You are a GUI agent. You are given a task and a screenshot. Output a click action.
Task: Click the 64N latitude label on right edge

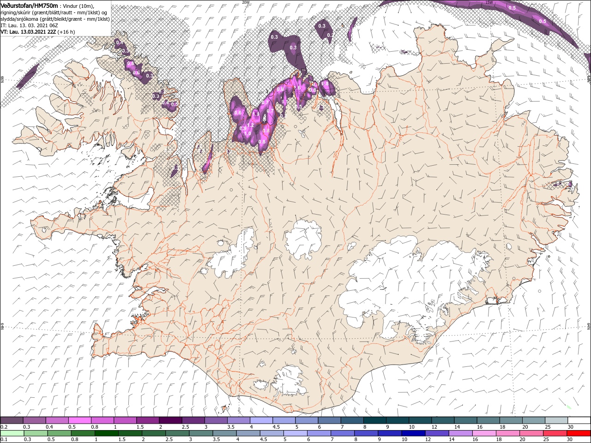589,326
